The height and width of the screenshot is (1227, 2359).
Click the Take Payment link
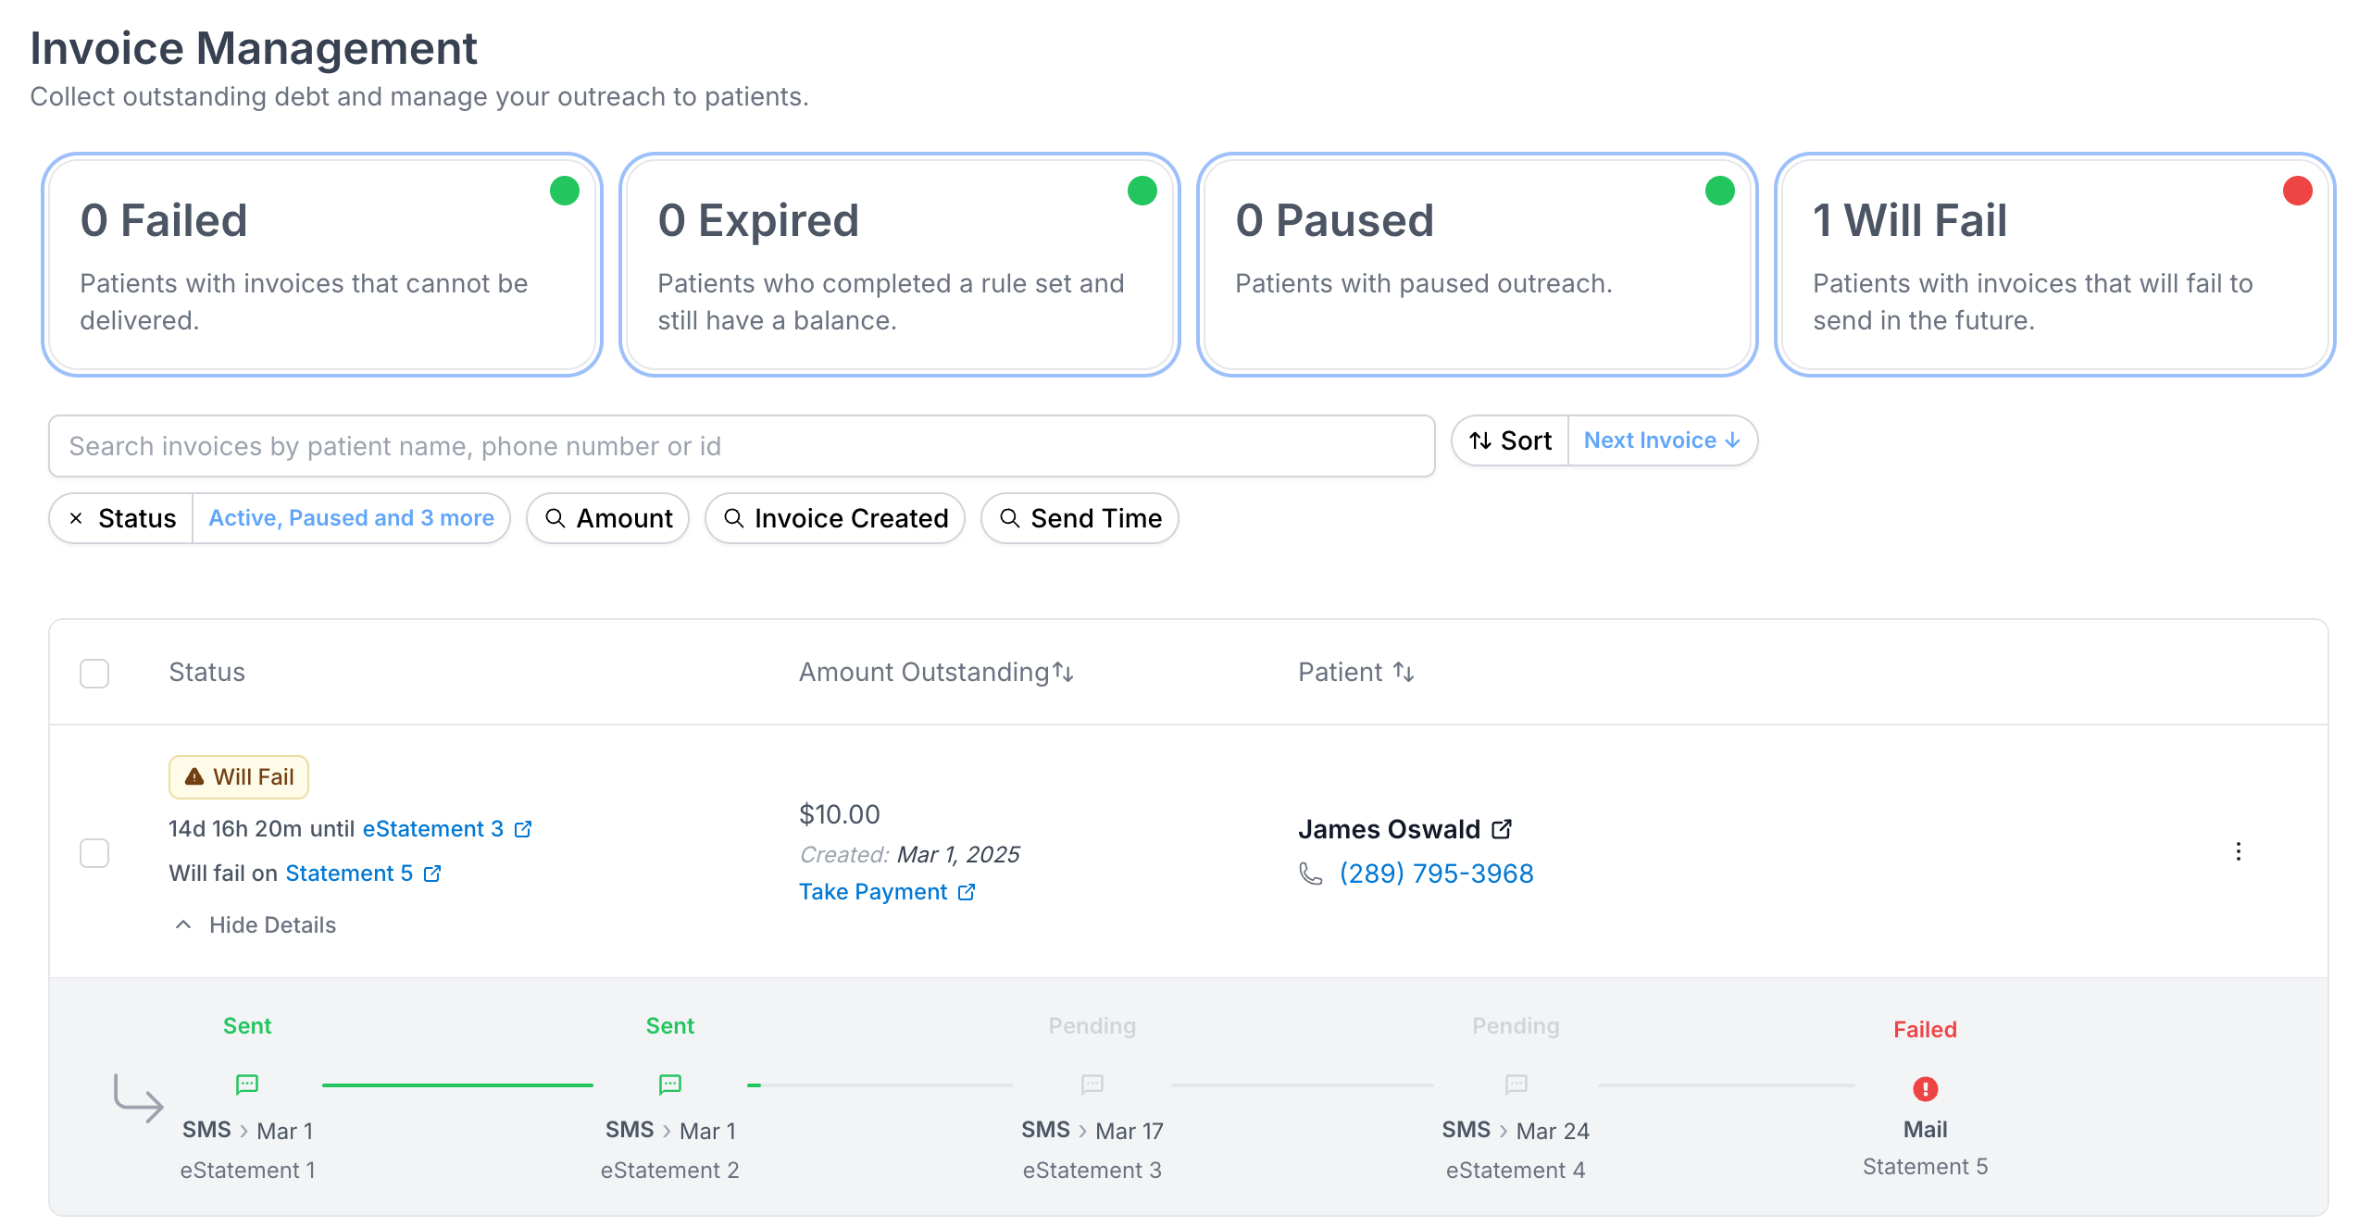click(x=875, y=892)
